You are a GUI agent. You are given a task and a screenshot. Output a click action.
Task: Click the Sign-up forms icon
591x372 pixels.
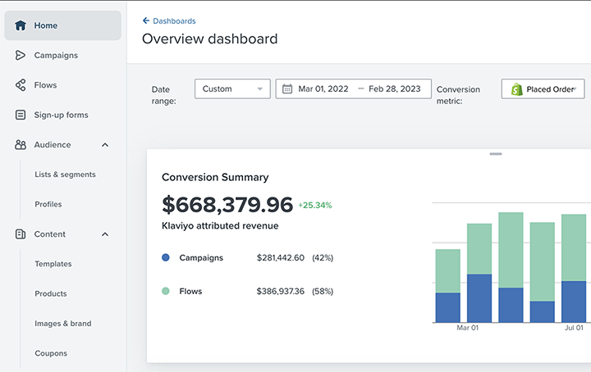pos(21,116)
